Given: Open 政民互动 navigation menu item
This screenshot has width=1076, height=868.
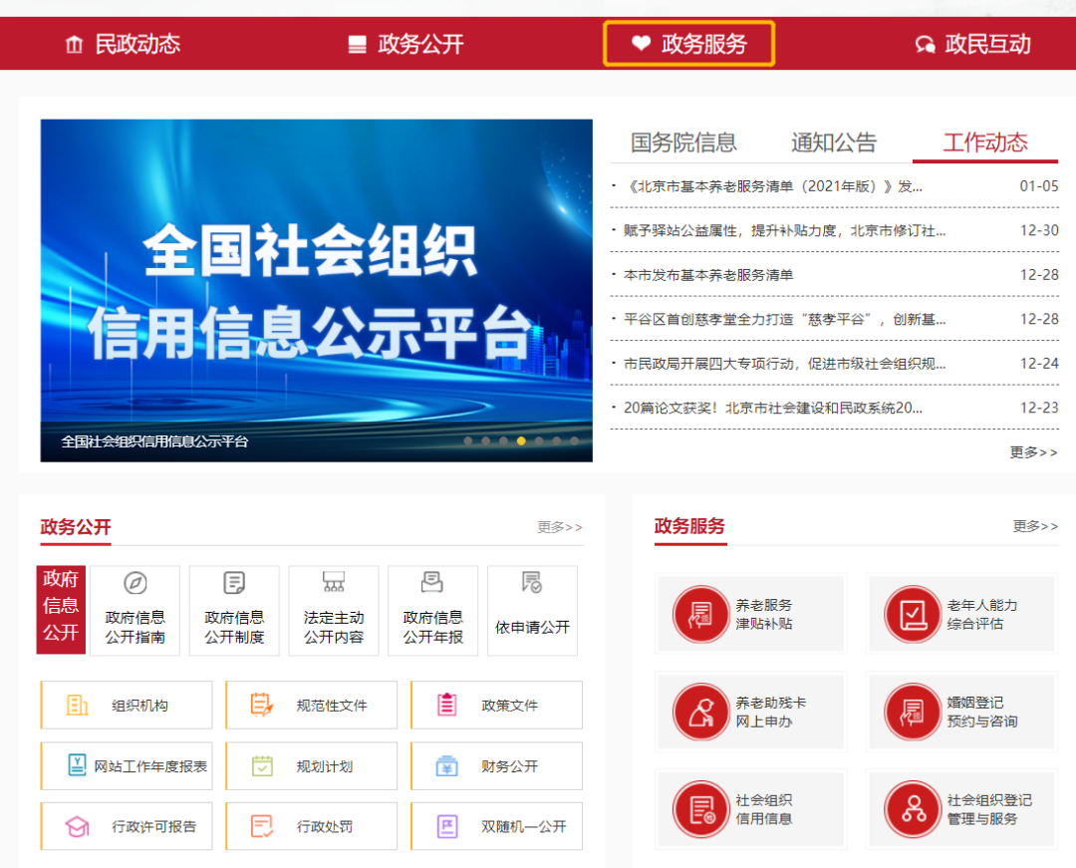Looking at the screenshot, I should pos(972,44).
